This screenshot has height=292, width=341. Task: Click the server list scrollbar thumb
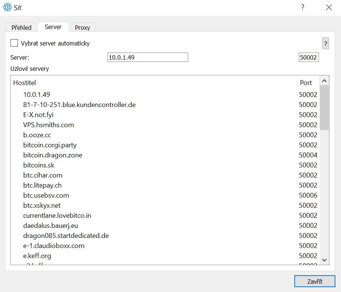pos(324,107)
